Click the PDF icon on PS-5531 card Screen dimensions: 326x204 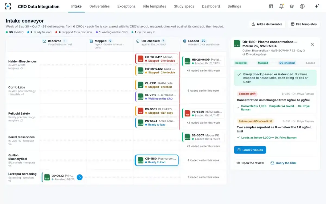pyautogui.click(x=140, y=111)
